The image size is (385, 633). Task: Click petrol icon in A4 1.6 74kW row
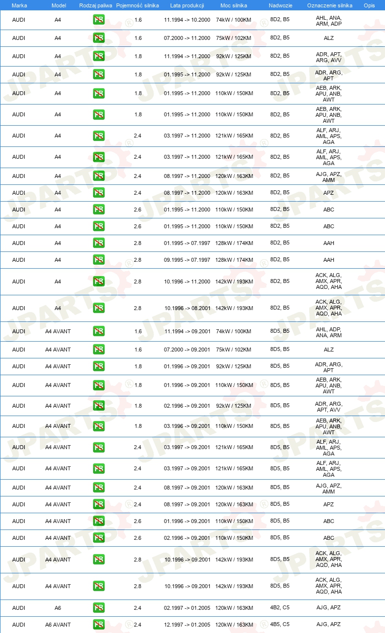tap(98, 20)
